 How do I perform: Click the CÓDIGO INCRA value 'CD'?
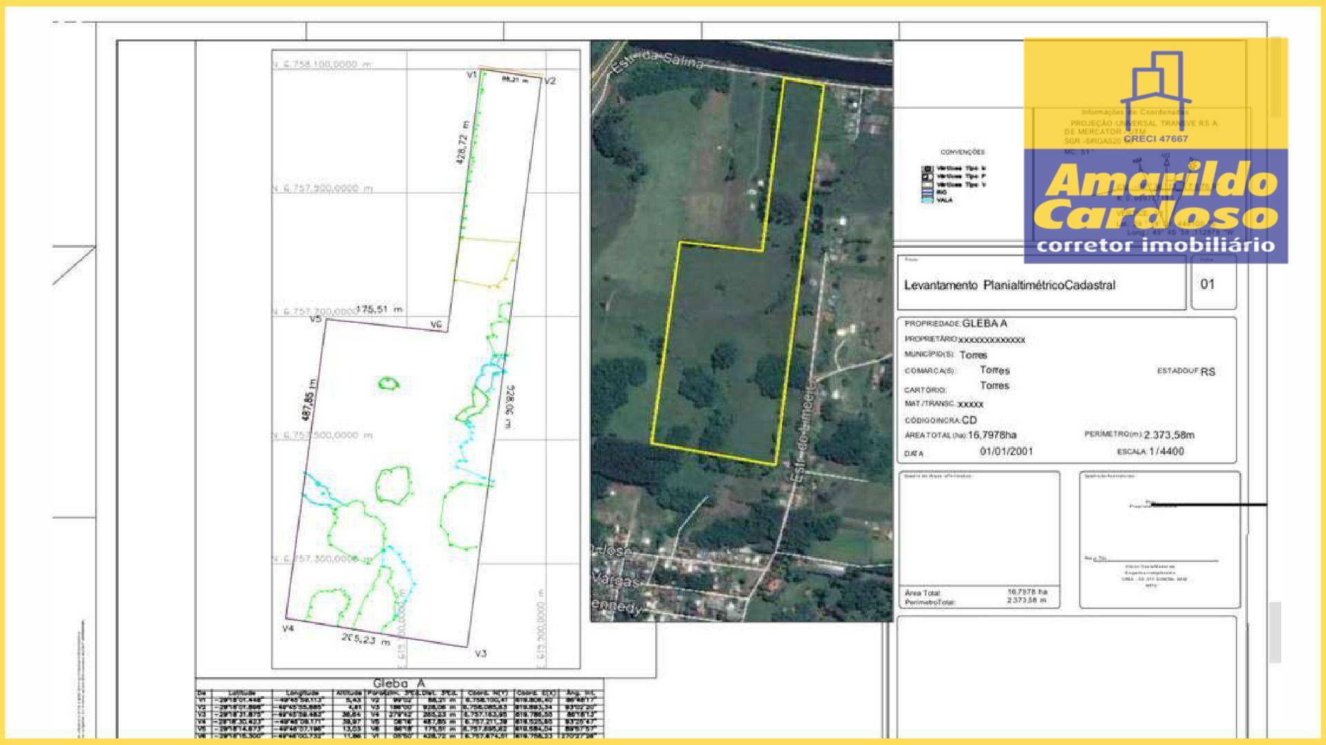coord(969,420)
